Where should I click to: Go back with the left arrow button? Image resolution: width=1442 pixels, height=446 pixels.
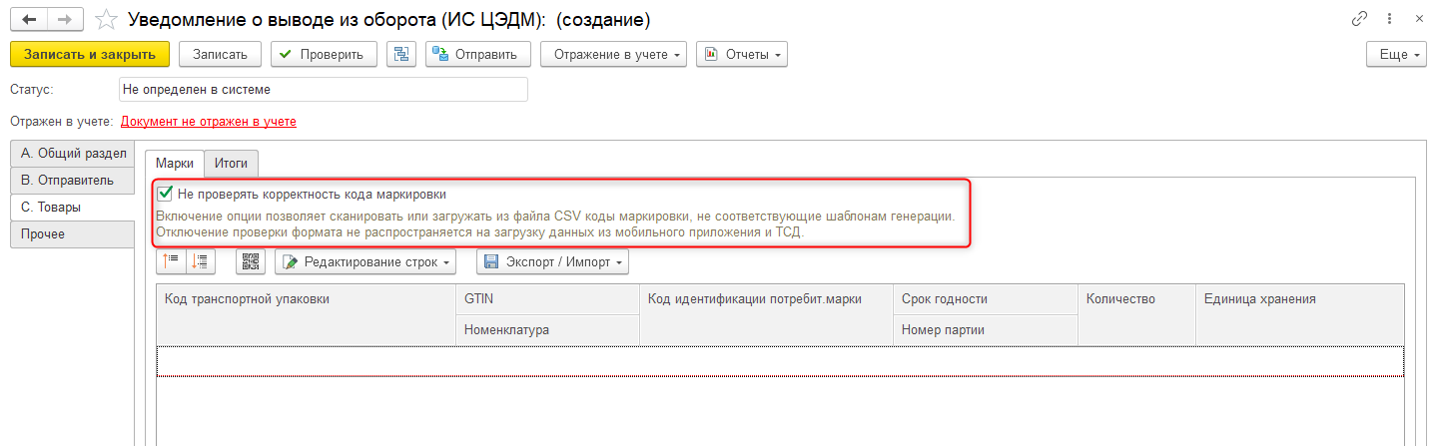point(28,19)
